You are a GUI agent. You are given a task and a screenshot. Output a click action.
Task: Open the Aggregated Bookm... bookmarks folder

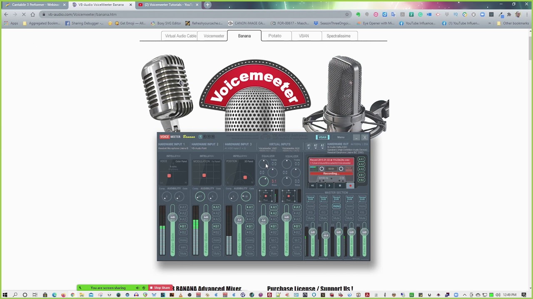coord(42,23)
